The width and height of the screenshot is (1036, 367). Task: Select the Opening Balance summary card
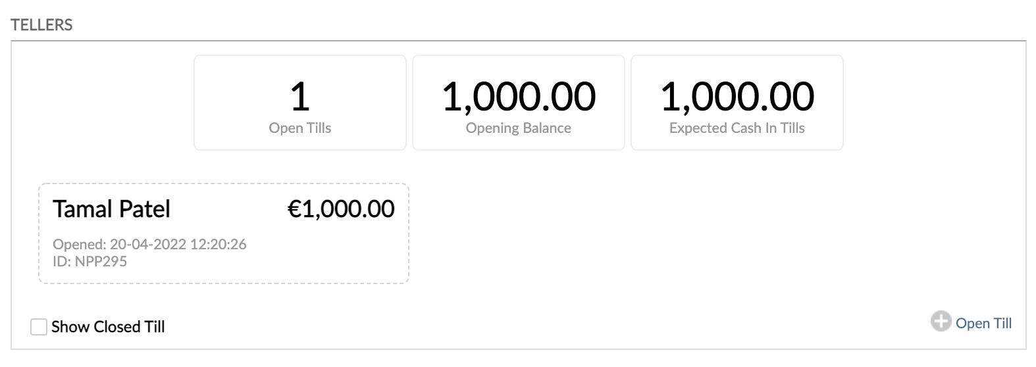click(x=518, y=103)
